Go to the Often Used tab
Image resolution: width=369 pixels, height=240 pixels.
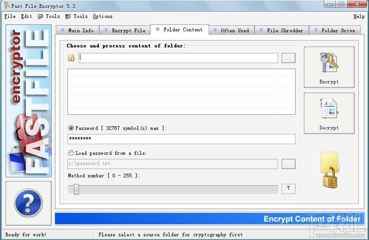pos(231,30)
